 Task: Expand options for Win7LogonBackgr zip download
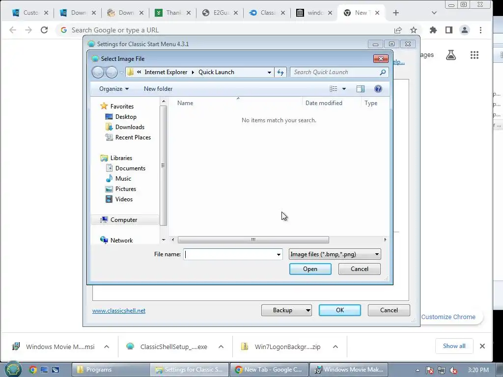tap(335, 347)
